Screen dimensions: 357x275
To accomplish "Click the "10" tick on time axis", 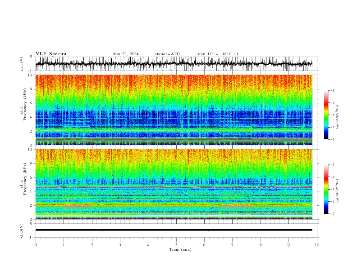I will click(x=317, y=245).
